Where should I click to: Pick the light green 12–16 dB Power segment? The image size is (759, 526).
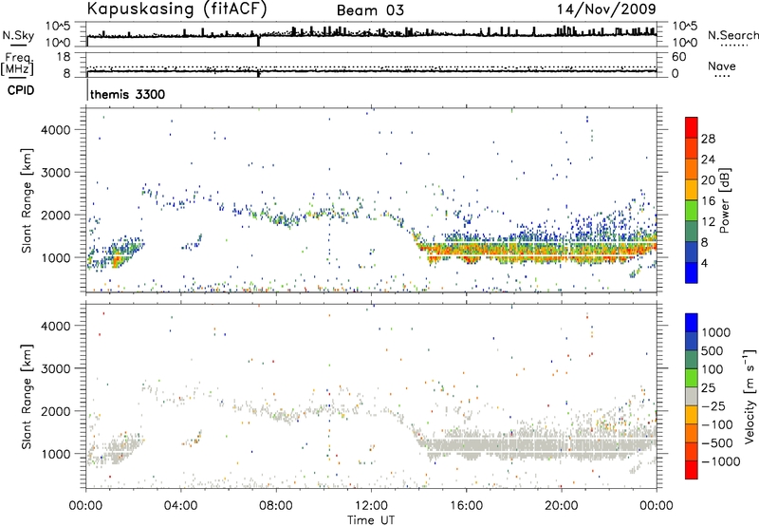coord(692,210)
